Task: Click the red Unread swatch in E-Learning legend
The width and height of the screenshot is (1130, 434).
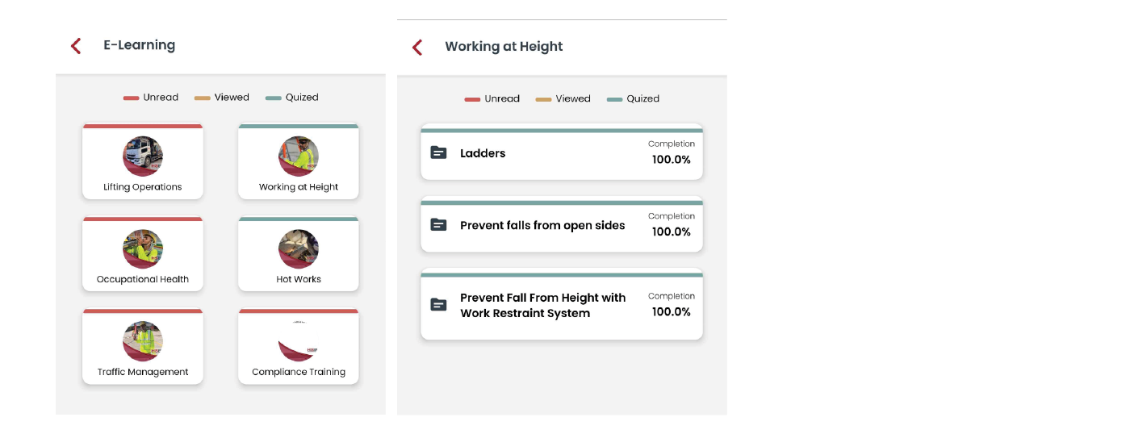Action: 131,98
